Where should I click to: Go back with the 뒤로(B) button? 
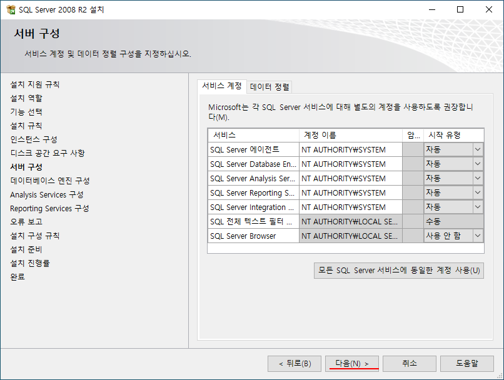295,364
